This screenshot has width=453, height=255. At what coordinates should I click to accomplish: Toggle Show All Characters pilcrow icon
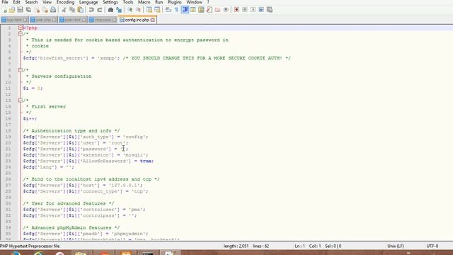click(176, 10)
